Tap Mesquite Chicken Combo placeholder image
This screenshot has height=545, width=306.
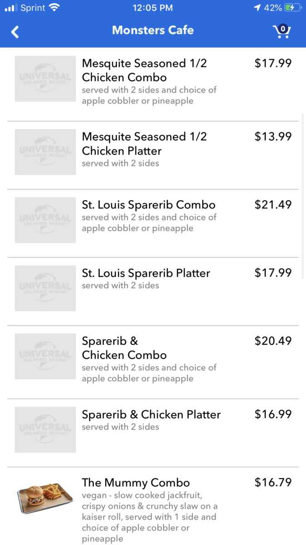45,79
